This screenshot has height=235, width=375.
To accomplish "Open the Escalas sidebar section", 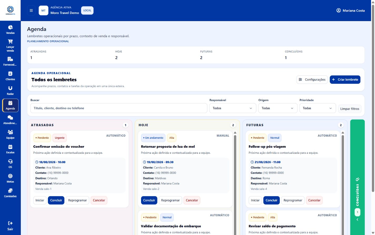I will pyautogui.click(x=10, y=149).
